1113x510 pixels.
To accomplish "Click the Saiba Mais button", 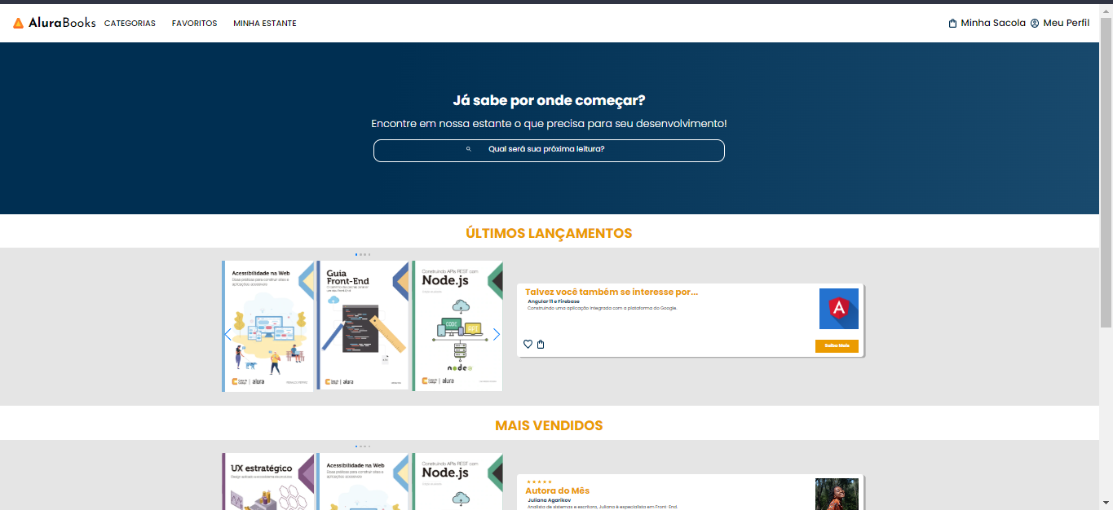I will 837,346.
